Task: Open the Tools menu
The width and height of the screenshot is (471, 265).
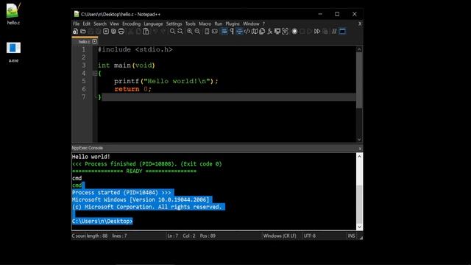Action: click(x=190, y=24)
